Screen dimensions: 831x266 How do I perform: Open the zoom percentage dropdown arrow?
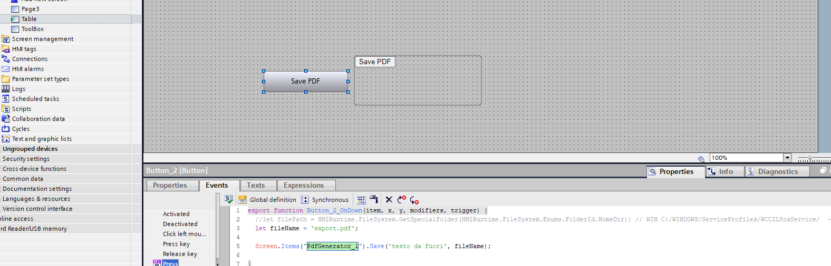click(787, 158)
